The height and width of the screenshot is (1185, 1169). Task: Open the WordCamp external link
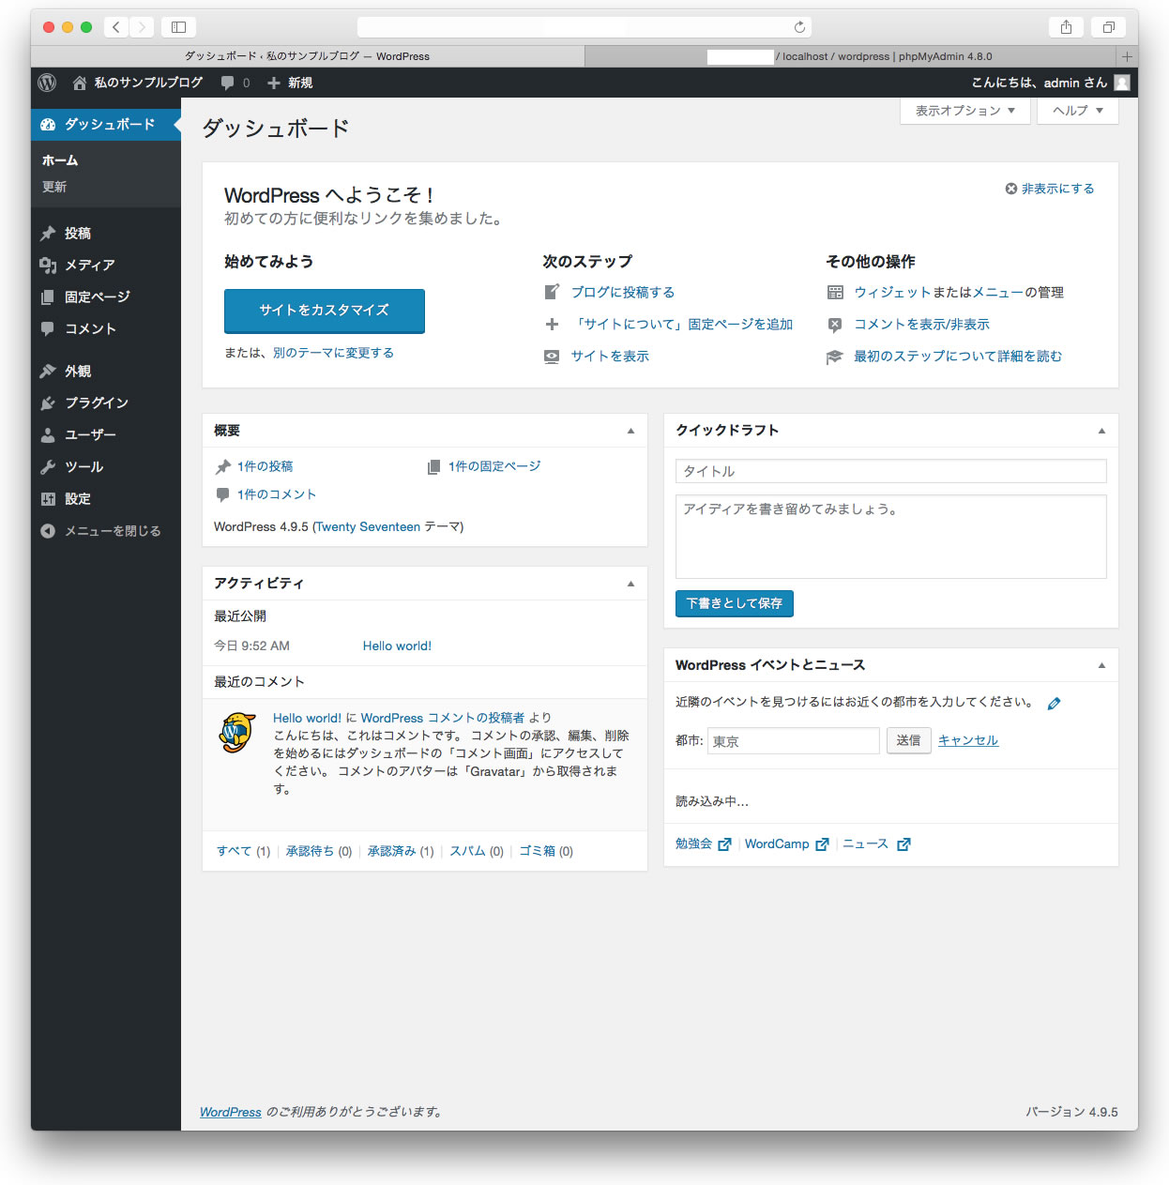(786, 843)
